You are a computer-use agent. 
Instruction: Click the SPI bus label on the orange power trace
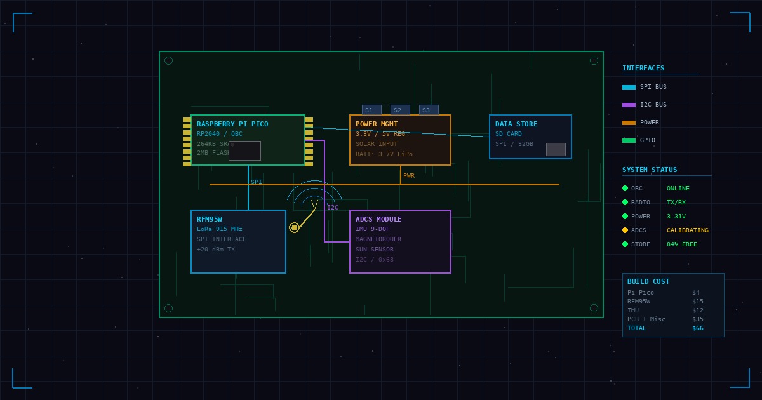click(257, 182)
